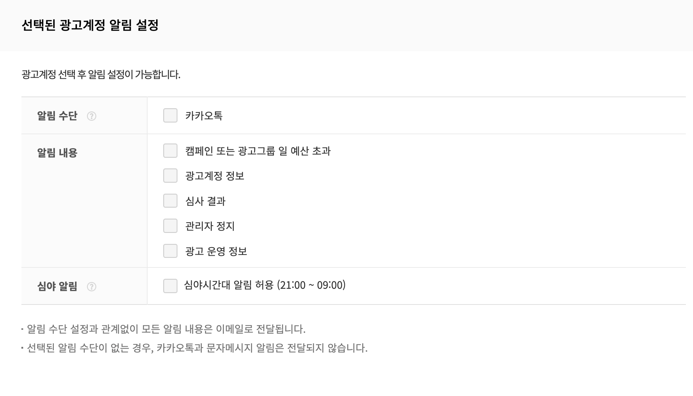
Task: Click the 알림 내용 row header
Action: 57,153
